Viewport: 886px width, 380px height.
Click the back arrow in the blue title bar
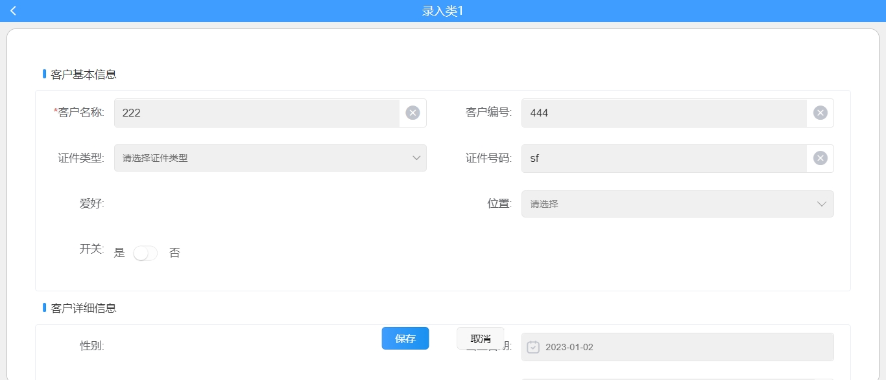pos(12,10)
